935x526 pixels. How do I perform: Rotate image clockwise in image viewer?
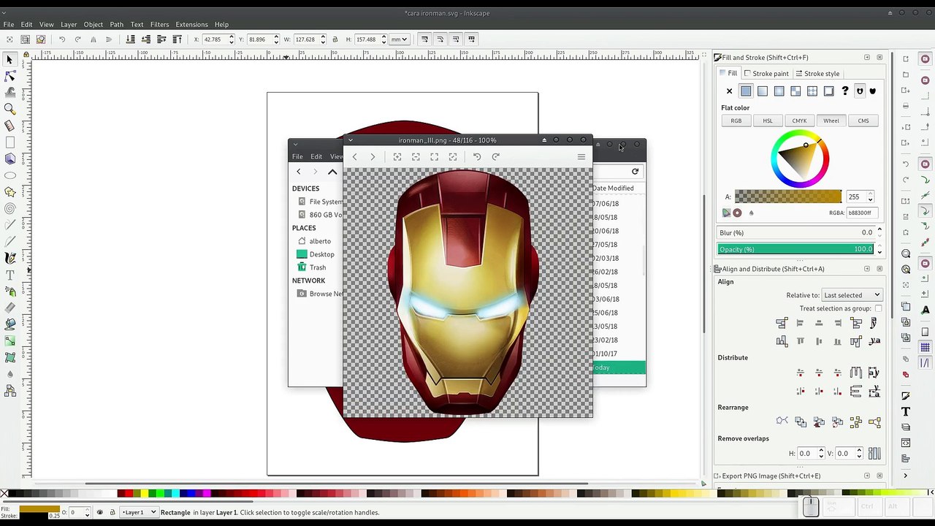pyautogui.click(x=495, y=156)
